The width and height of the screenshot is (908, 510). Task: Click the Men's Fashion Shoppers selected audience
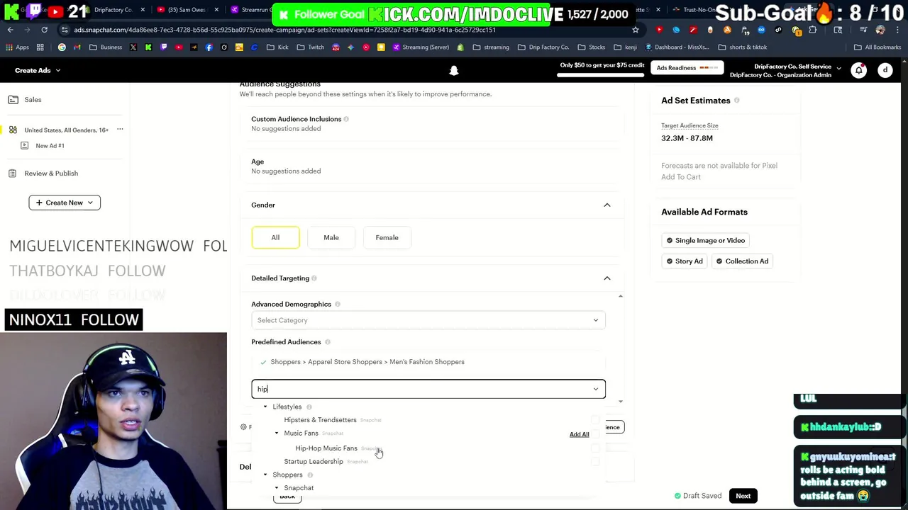click(x=367, y=362)
